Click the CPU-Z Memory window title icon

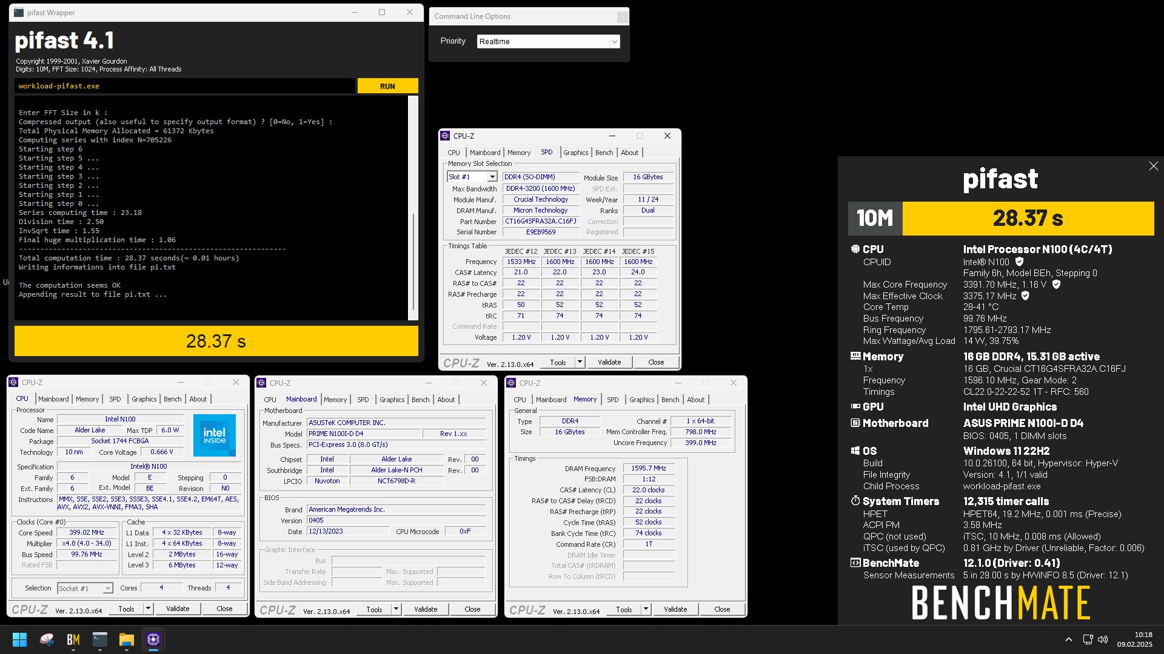coord(512,383)
